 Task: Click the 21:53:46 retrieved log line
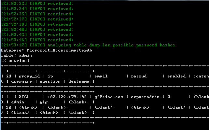point(37,40)
